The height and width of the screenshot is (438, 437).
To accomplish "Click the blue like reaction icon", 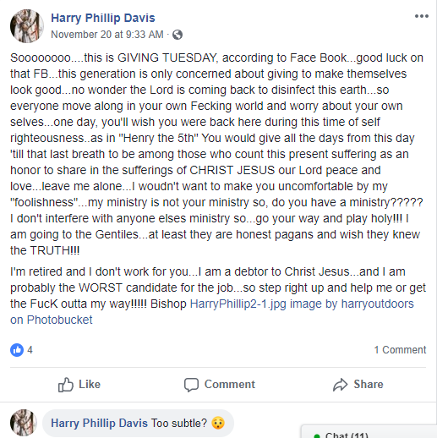I will [17, 350].
